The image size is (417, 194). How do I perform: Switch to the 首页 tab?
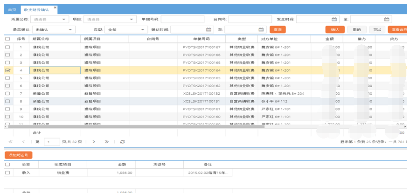click(12, 10)
